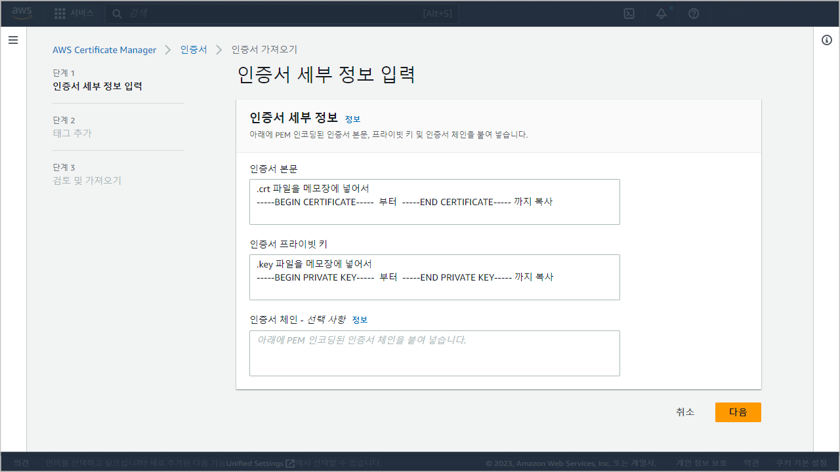Click the 취소 button

(x=685, y=412)
